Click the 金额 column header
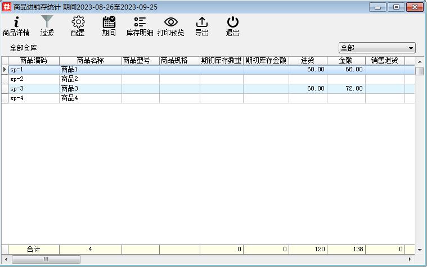The width and height of the screenshot is (427, 267). click(x=345, y=61)
